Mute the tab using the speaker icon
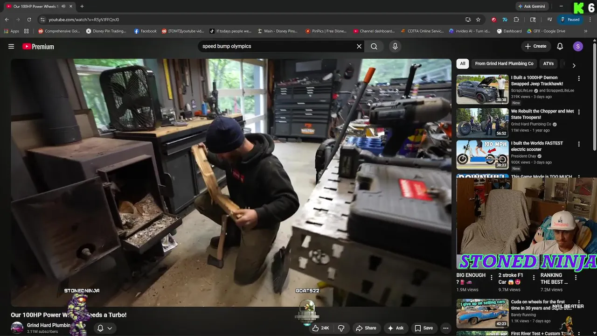This screenshot has height=336, width=597. pos(63,6)
